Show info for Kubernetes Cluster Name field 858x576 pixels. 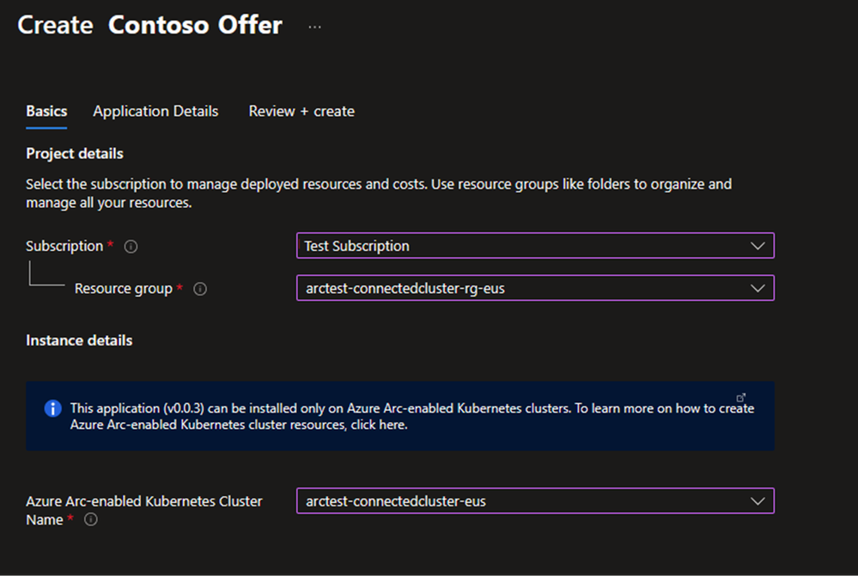coord(91,520)
